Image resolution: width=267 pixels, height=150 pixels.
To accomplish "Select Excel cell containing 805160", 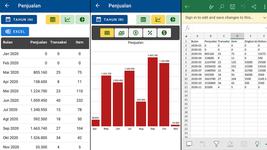I will [211, 54].
